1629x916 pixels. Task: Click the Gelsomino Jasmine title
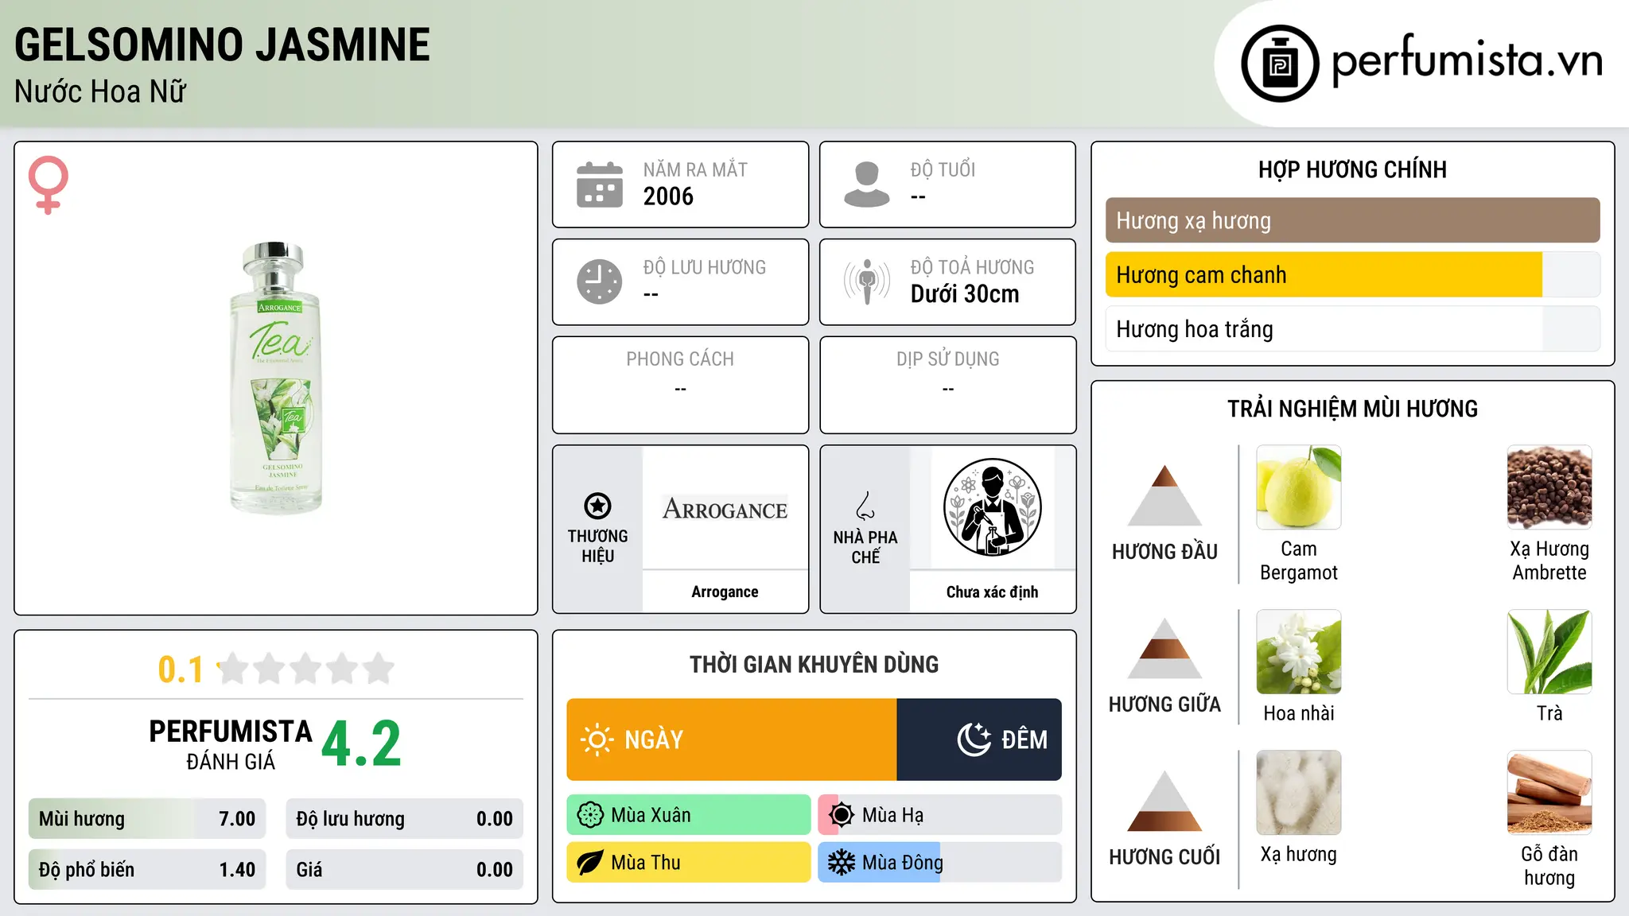pos(223,45)
